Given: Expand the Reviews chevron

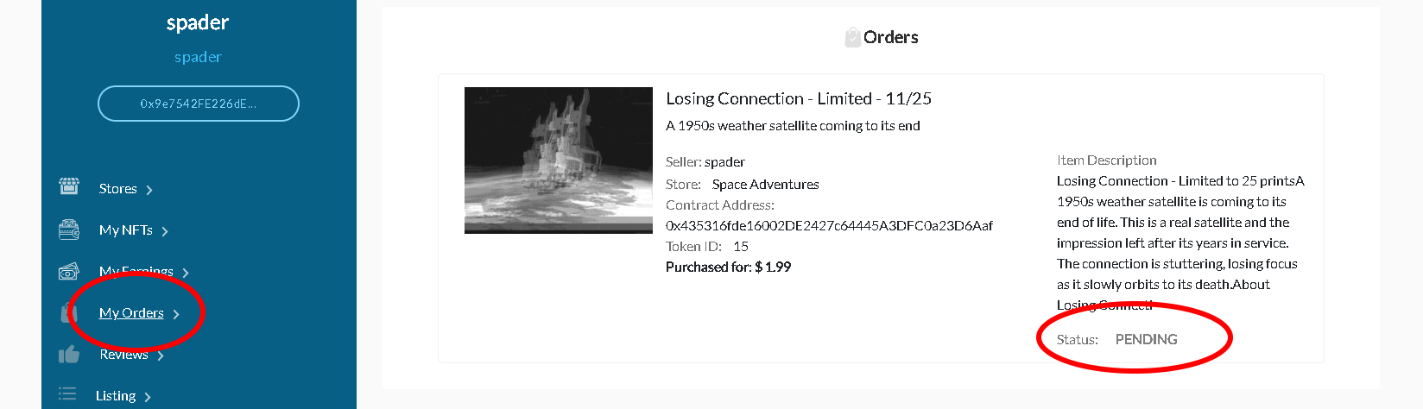Looking at the screenshot, I should pyautogui.click(x=161, y=356).
